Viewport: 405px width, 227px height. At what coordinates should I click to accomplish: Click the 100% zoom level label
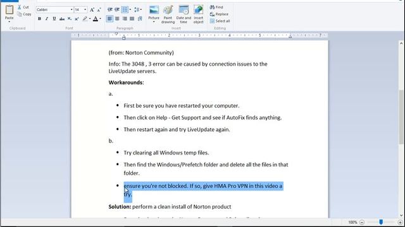(352, 222)
